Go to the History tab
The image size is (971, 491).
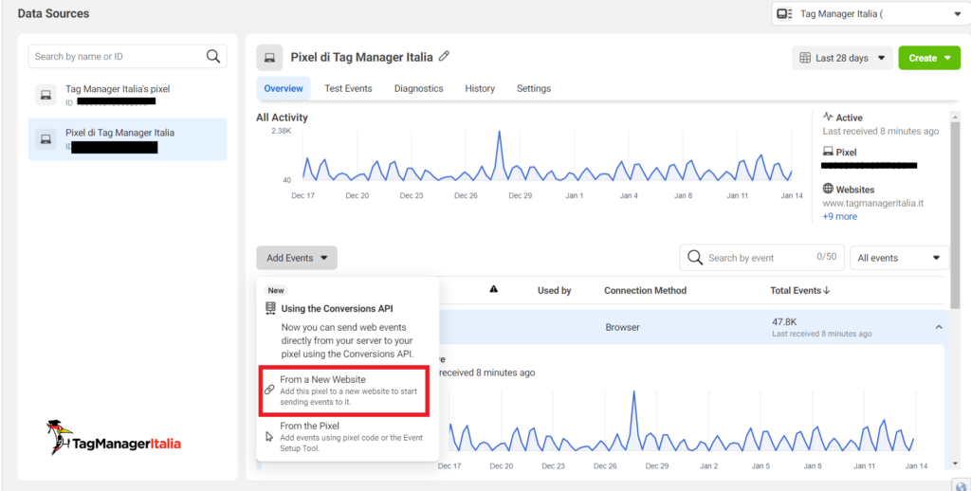click(x=480, y=88)
